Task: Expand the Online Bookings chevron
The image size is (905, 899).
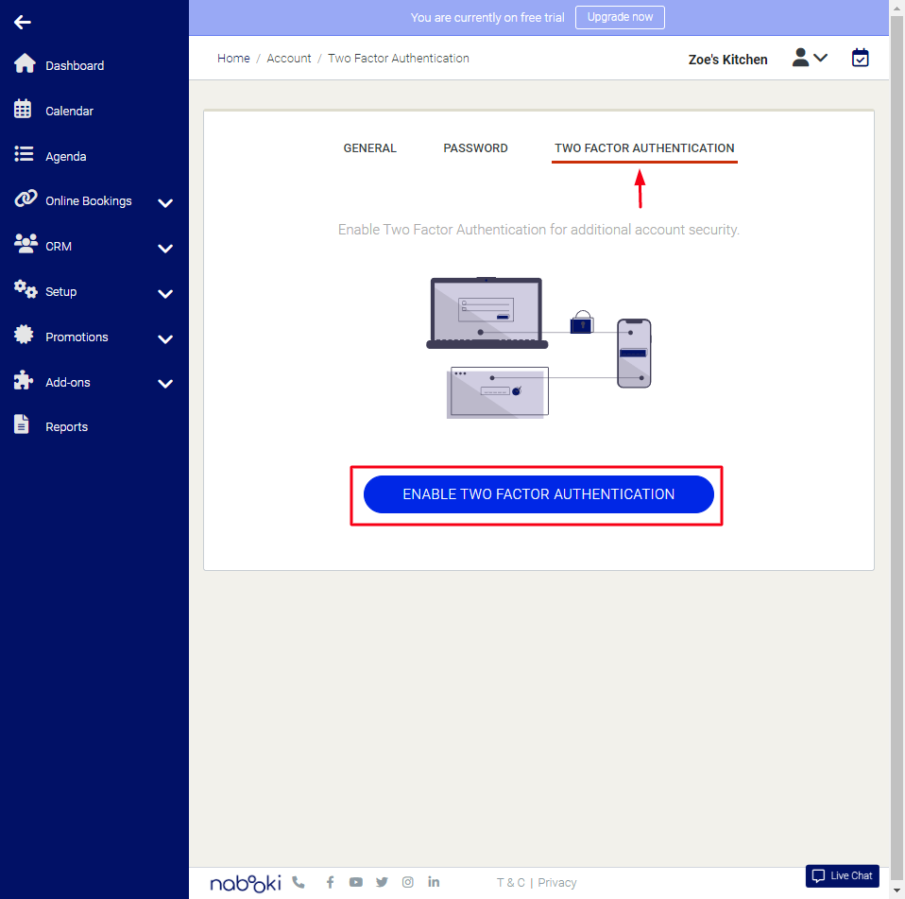Action: (165, 202)
